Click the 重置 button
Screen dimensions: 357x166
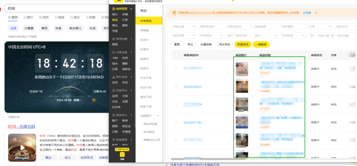tap(177, 44)
